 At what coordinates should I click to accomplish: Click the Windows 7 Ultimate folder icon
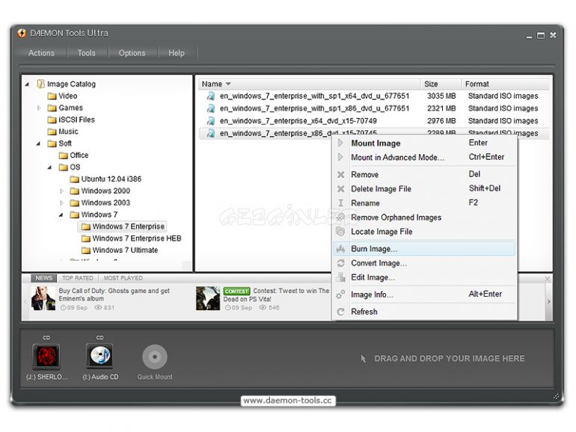click(86, 250)
